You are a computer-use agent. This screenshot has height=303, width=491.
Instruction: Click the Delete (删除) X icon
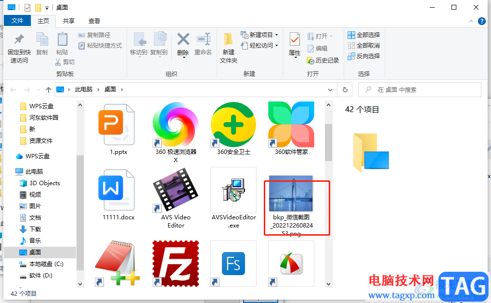click(x=183, y=39)
